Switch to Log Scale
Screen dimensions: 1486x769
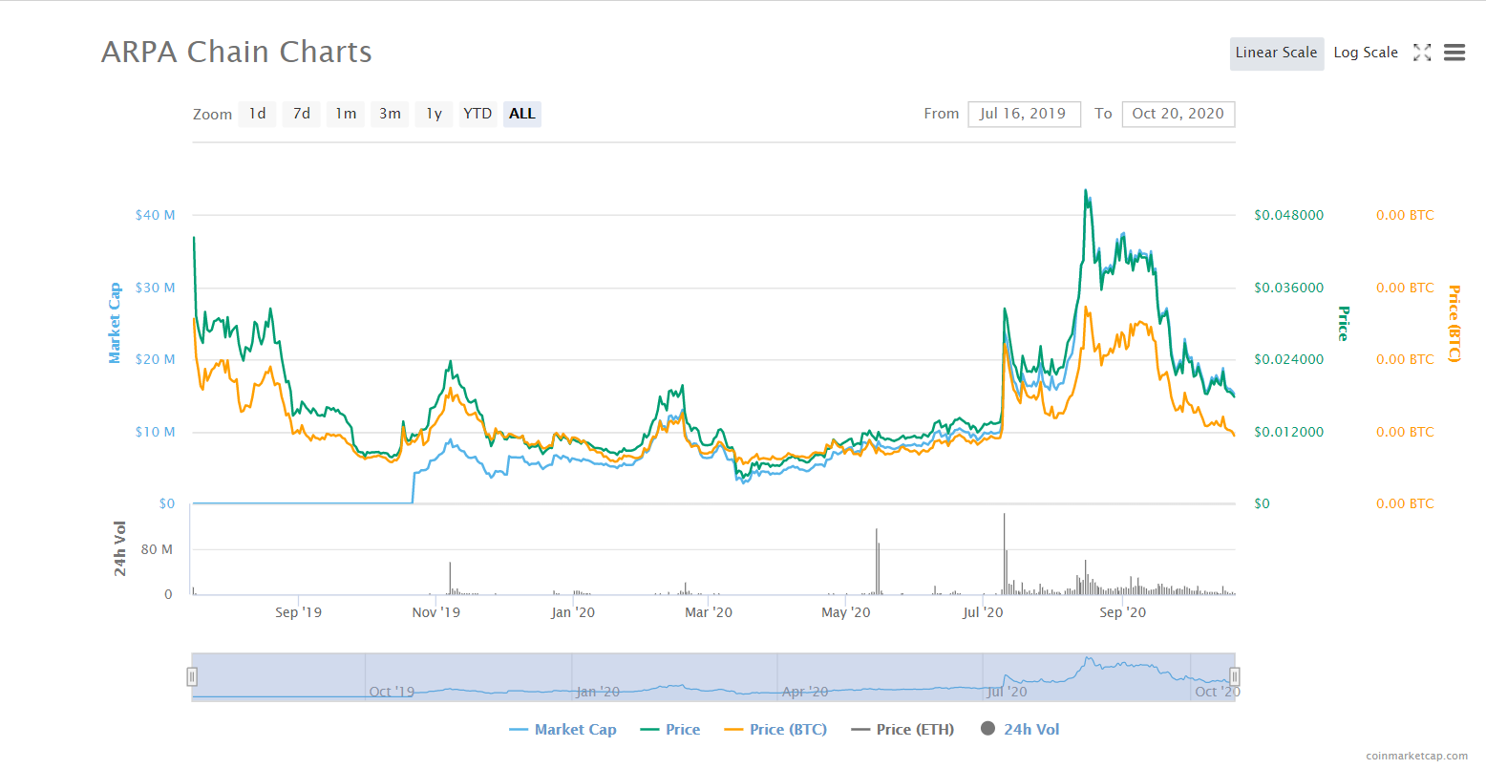(x=1366, y=53)
